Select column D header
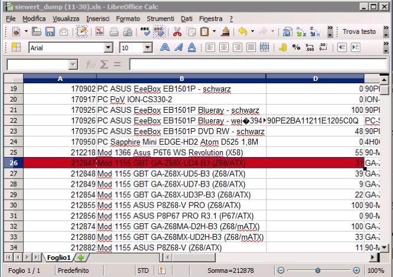Viewport: 393px width, 277px height. click(x=316, y=79)
